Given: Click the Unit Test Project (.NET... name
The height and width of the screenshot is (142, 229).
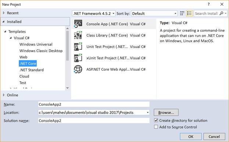Looking at the screenshot, I should pyautogui.click(x=107, y=47).
